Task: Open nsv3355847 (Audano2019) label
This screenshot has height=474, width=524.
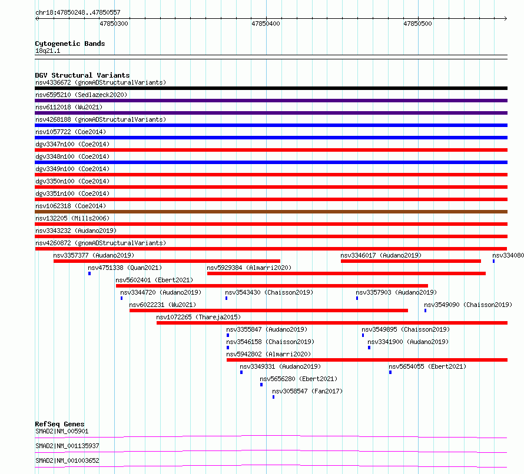Action: pyautogui.click(x=267, y=329)
